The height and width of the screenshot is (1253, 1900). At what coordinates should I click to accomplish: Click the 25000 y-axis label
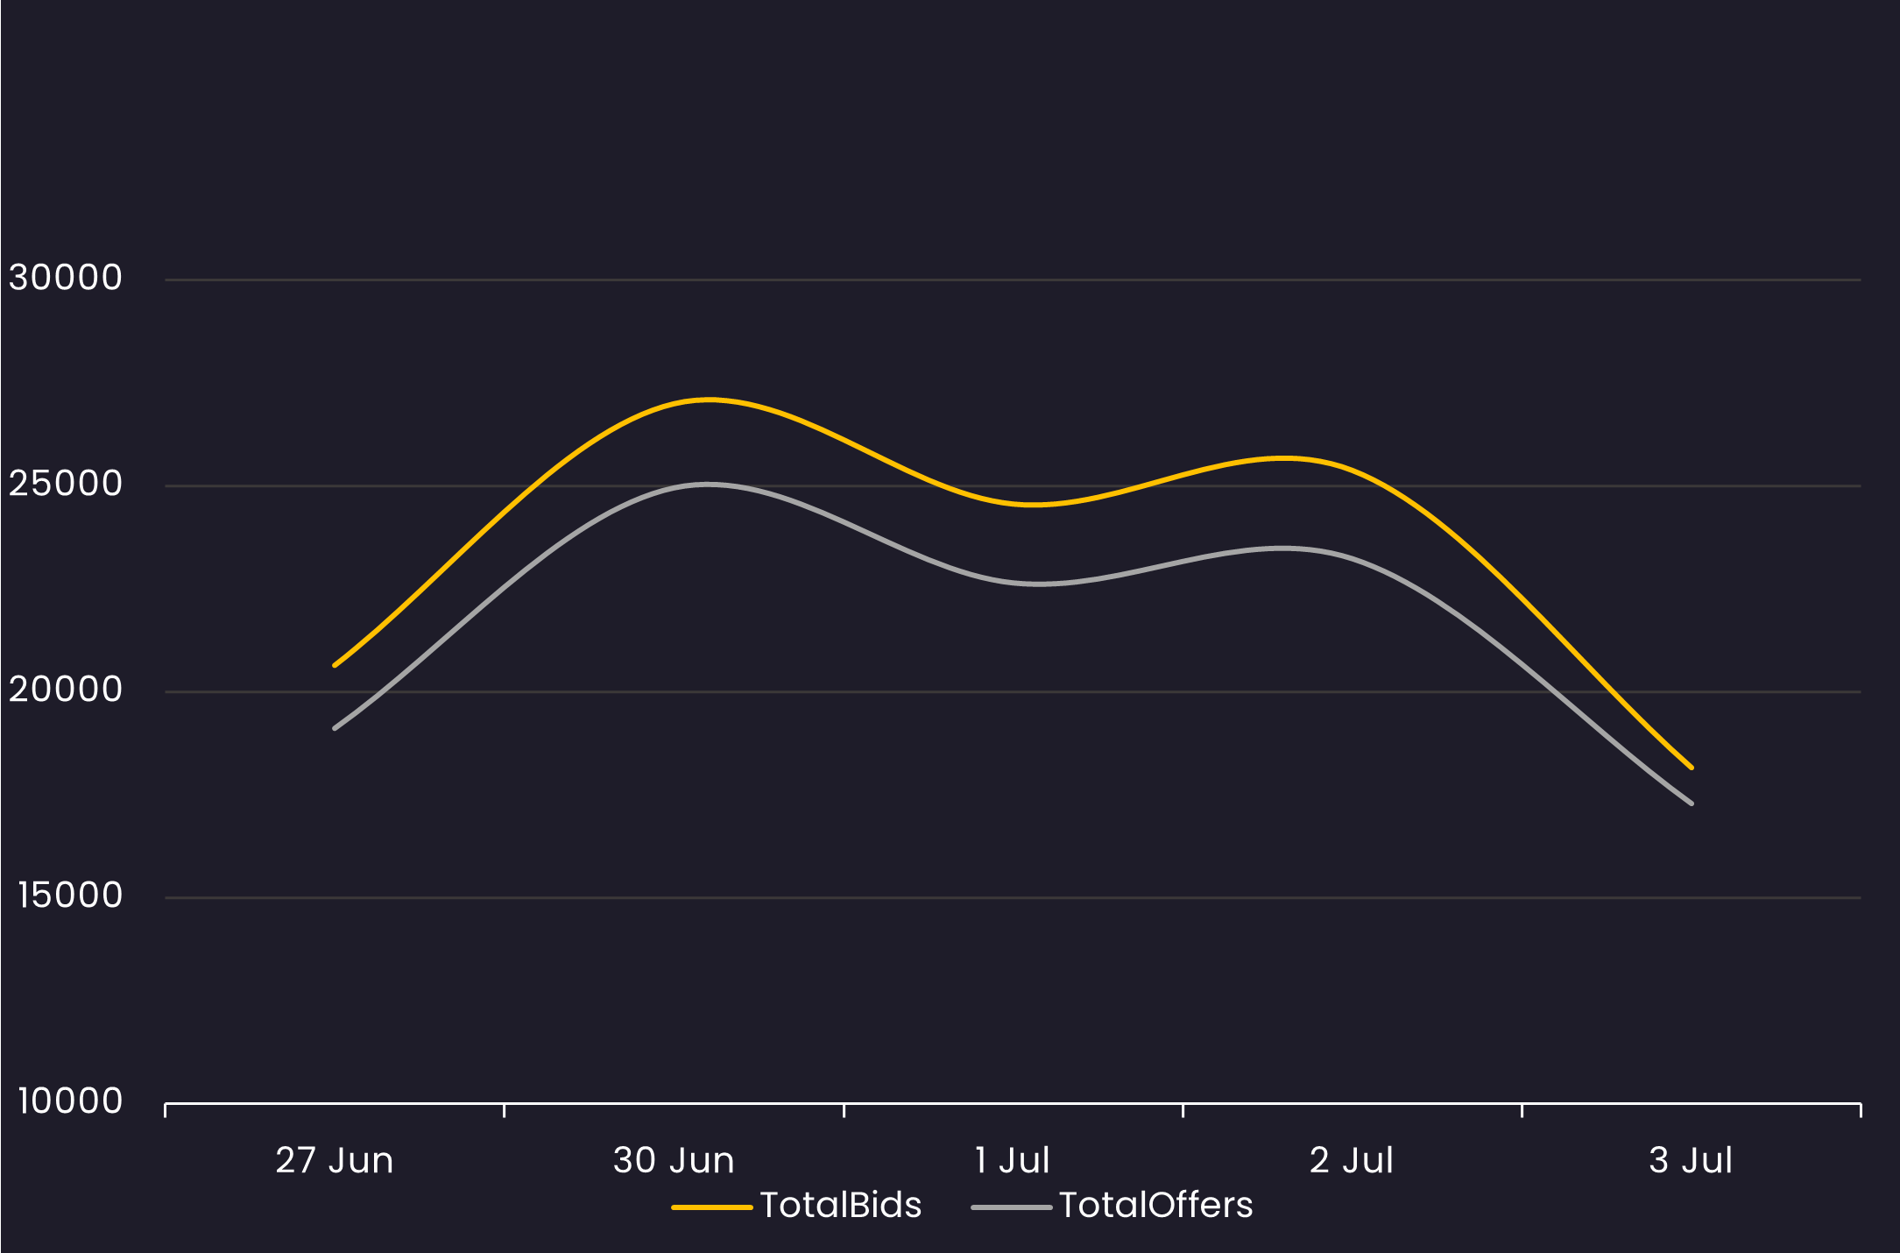point(66,484)
